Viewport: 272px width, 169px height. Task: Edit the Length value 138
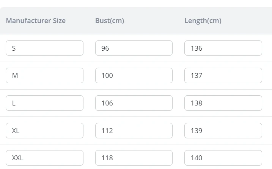(223, 103)
